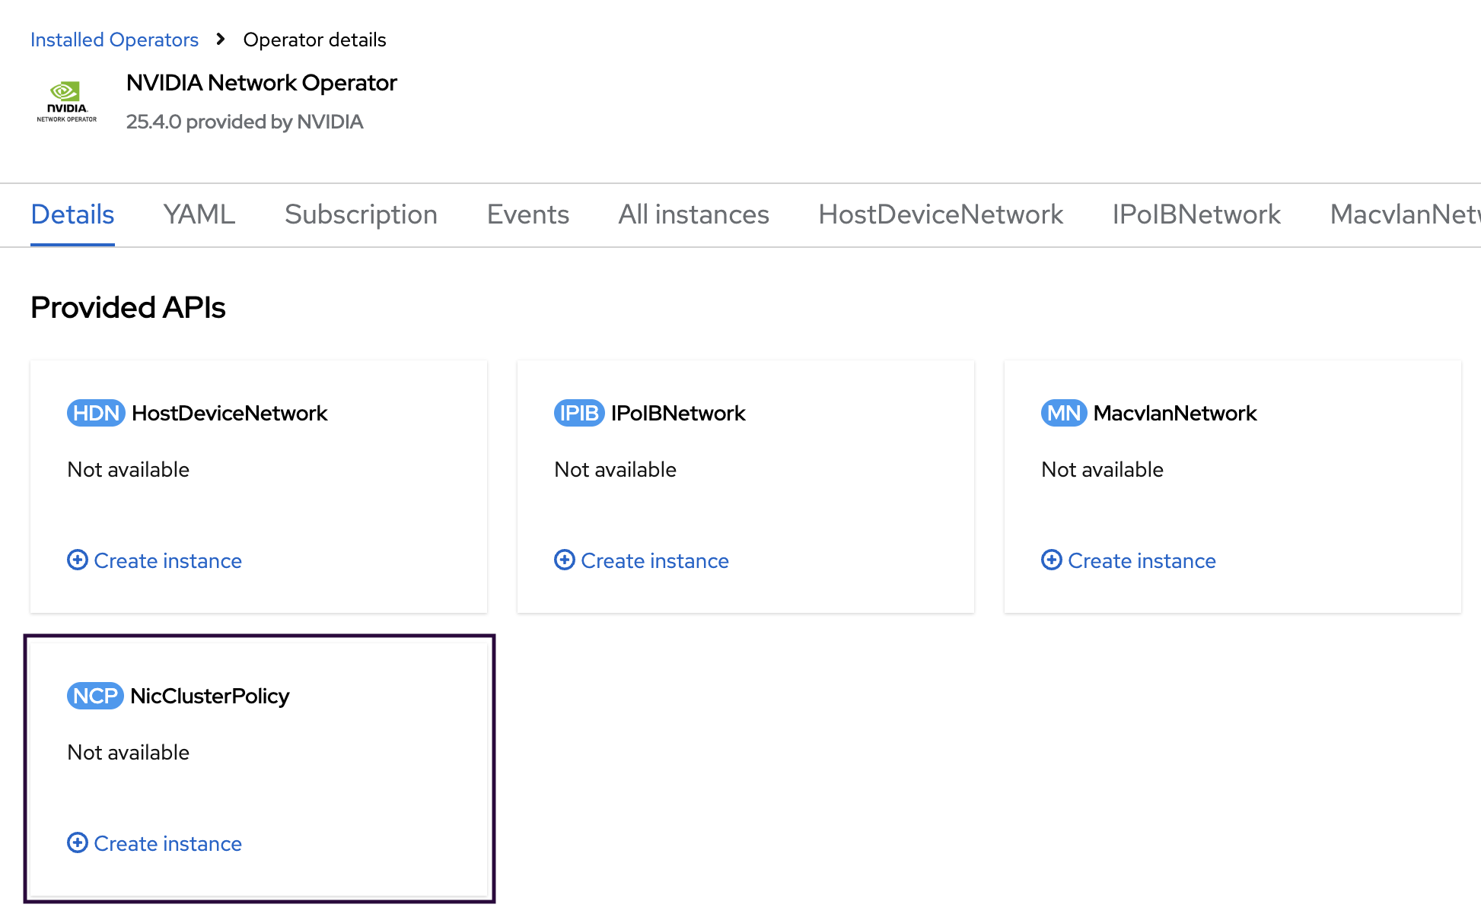Click plus icon in HostDeviceNetwork card
The height and width of the screenshot is (917, 1481).
click(78, 560)
